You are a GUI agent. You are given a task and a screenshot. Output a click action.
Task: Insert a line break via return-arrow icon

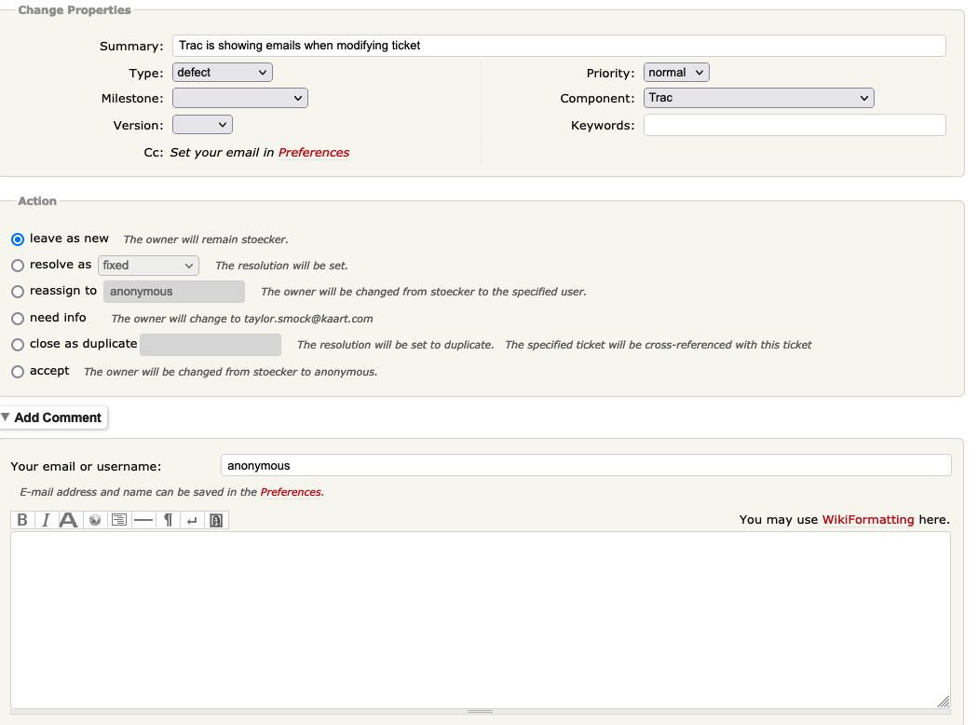coord(192,520)
